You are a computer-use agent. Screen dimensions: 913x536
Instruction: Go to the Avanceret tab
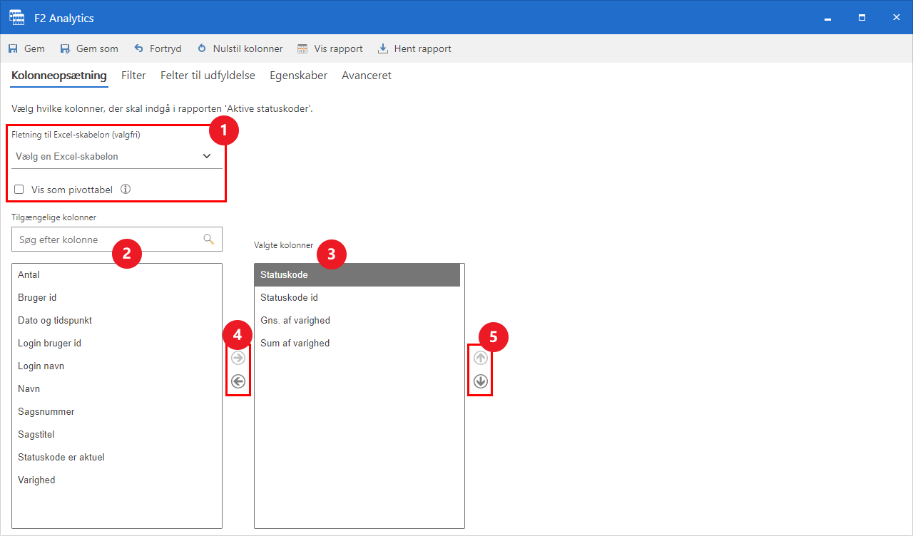pos(366,76)
